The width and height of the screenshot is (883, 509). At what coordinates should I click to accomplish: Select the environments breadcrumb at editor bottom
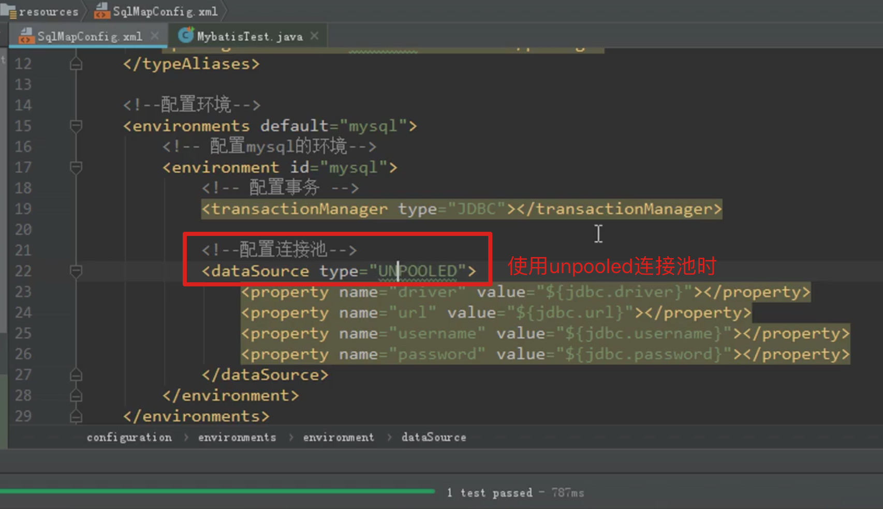click(237, 438)
